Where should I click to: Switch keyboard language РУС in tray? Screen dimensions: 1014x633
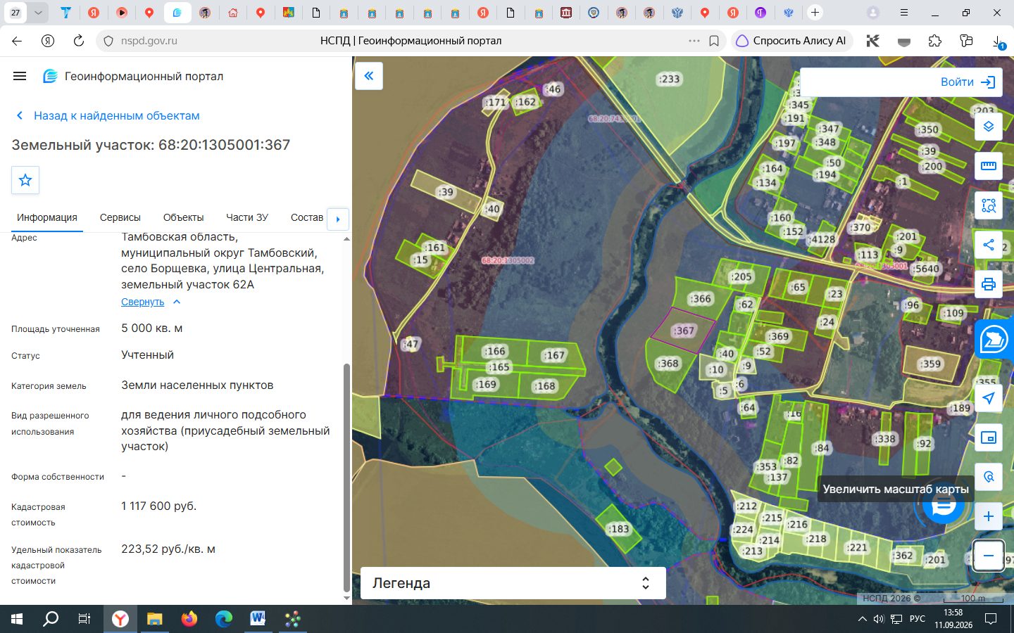[x=917, y=619]
